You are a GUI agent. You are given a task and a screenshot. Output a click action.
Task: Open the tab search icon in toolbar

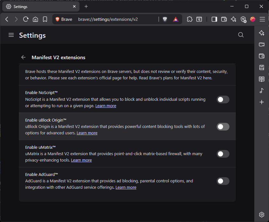pyautogui.click(x=199, y=19)
